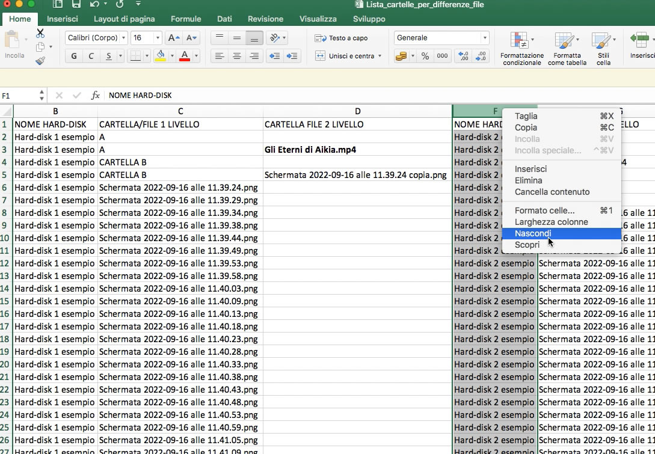
Task: Open Formattazione condizionale
Action: pos(521,48)
